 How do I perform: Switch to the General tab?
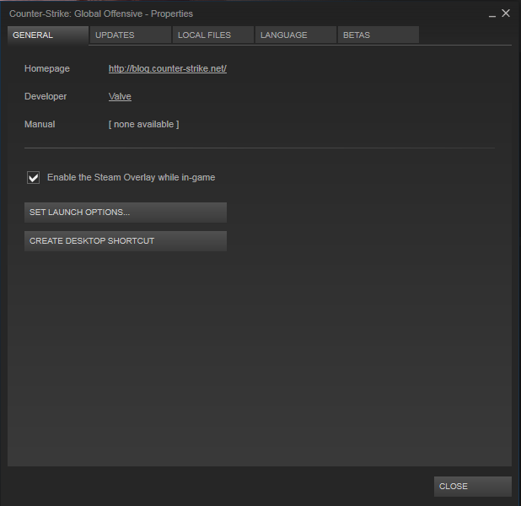tap(48, 35)
